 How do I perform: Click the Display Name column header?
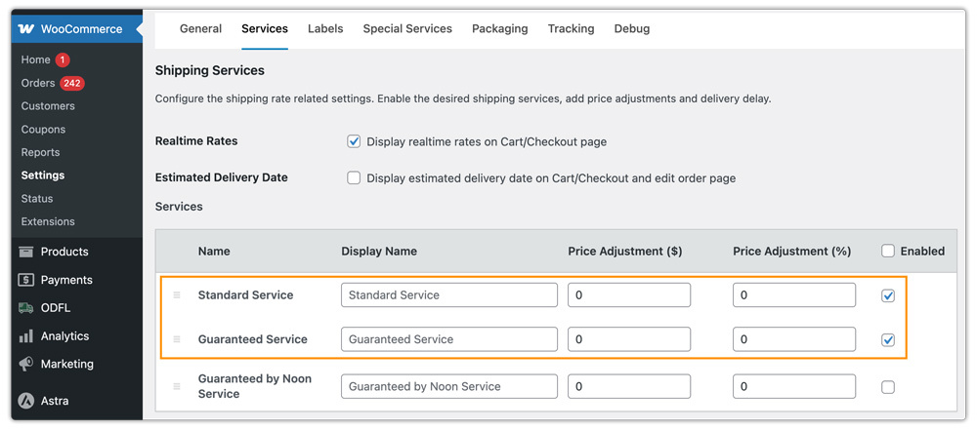click(379, 252)
